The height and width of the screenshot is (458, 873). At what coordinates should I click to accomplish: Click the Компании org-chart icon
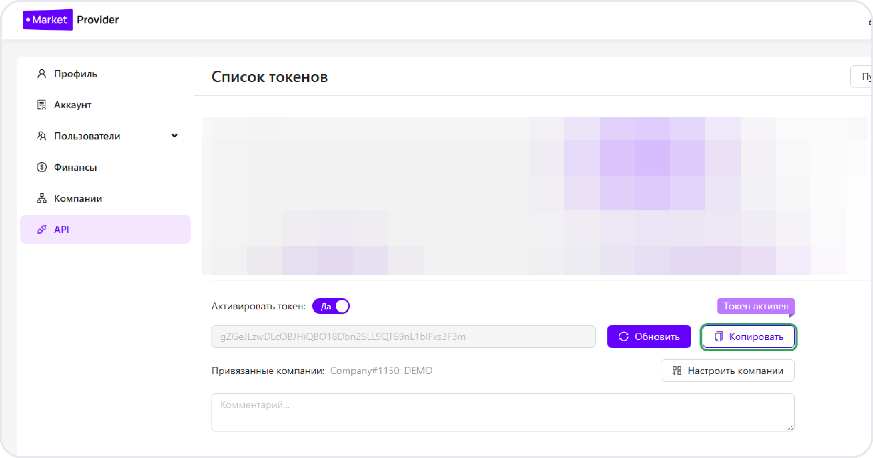point(42,198)
